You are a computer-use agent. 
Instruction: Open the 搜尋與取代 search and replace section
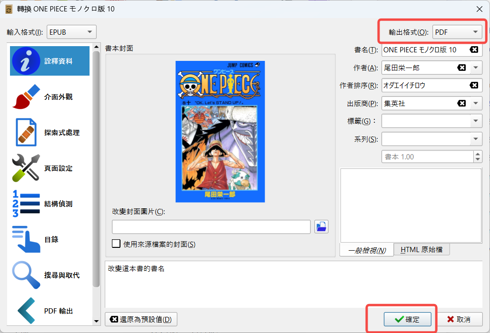(50, 275)
